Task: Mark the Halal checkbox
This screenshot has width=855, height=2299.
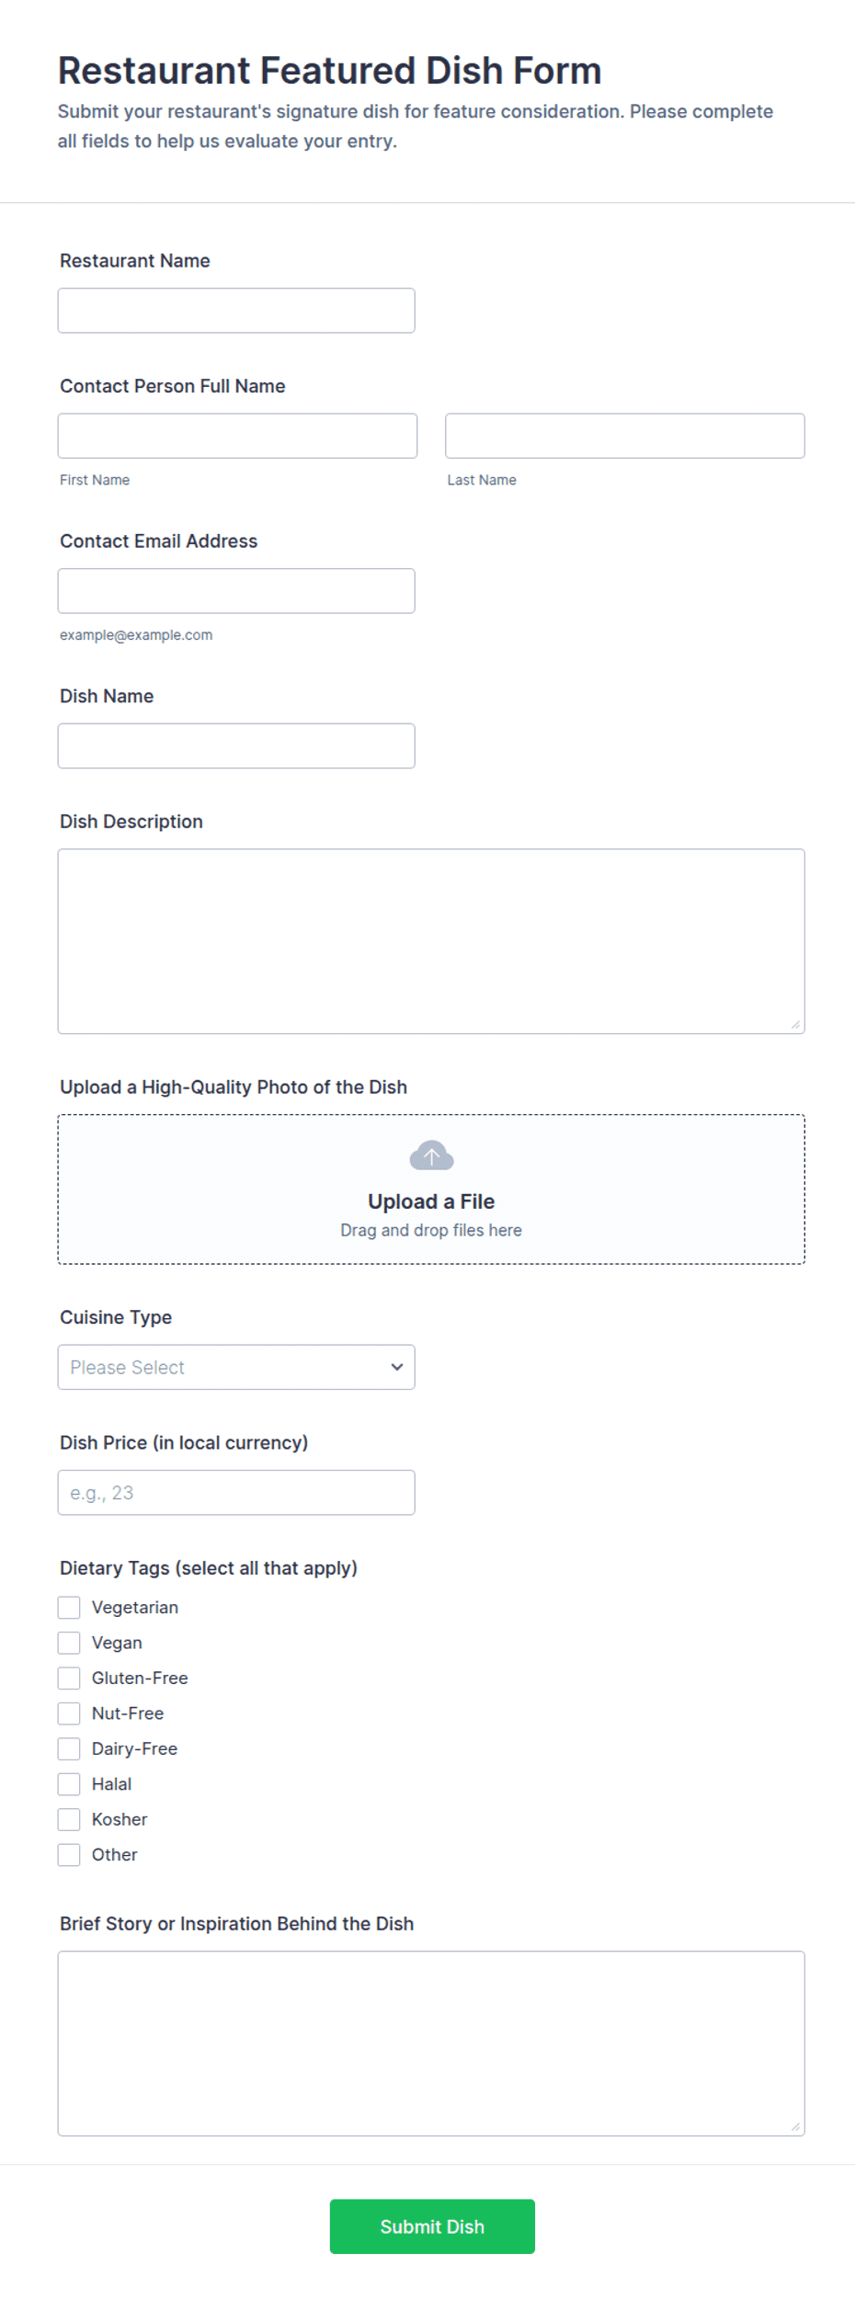Action: (x=69, y=1784)
